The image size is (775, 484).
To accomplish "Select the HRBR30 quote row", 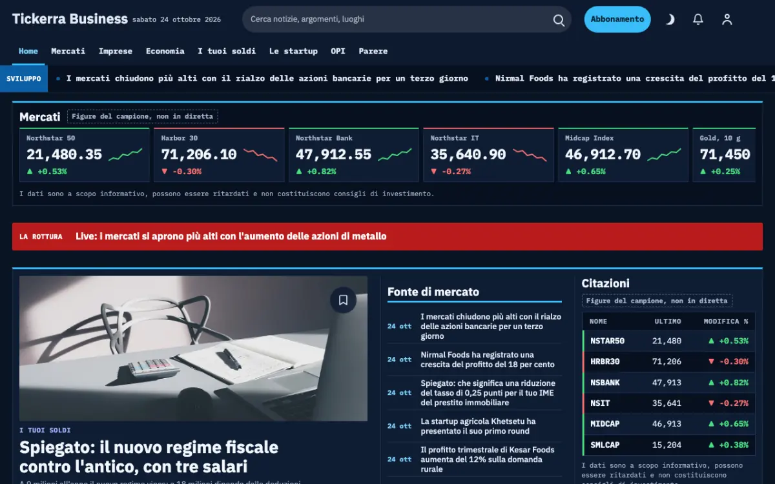I will click(x=668, y=362).
